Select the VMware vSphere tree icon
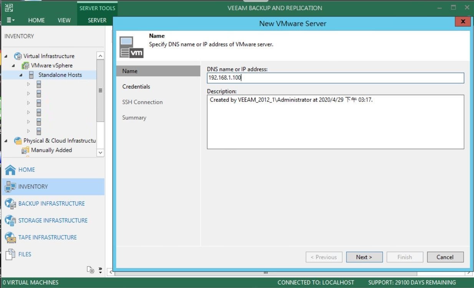 pyautogui.click(x=25, y=66)
